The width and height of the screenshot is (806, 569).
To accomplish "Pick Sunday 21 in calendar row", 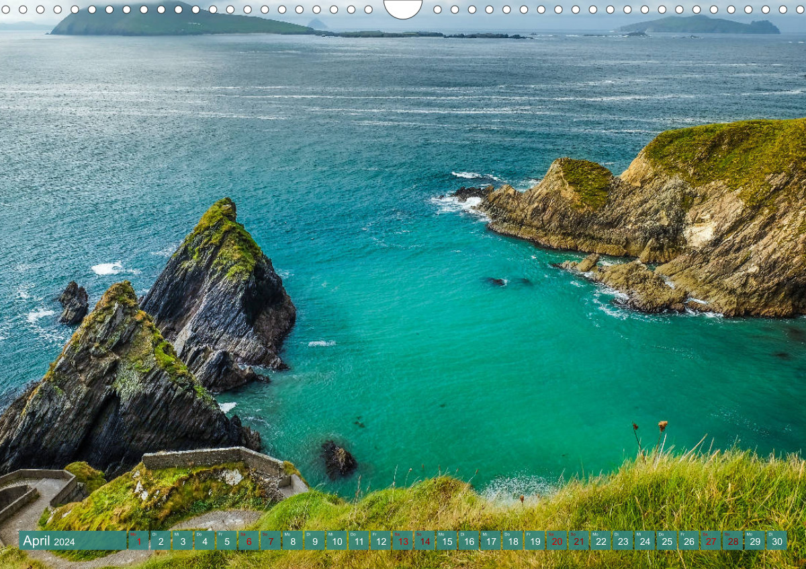I will pos(578,541).
